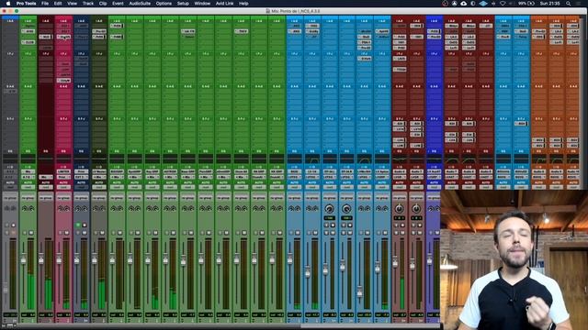Open insert plug-in under cursor on pink track
The height and width of the screenshot is (330, 588).
point(63,37)
